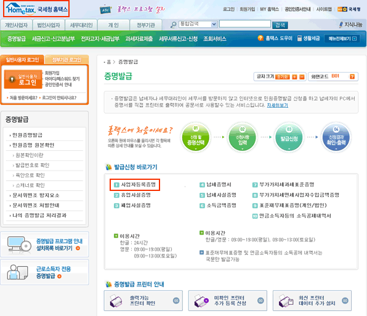Click the Hometax 국세청 홈택스 logo
Image resolution: width=367 pixels, height=316 pixels.
pyautogui.click(x=36, y=9)
